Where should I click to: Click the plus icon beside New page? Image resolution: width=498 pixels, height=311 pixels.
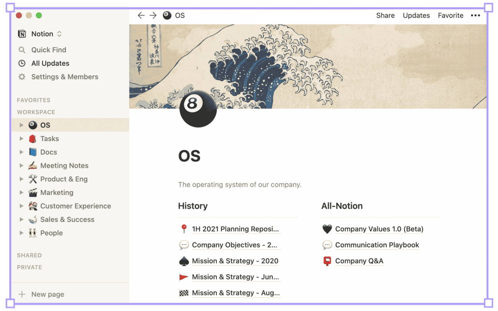point(22,294)
